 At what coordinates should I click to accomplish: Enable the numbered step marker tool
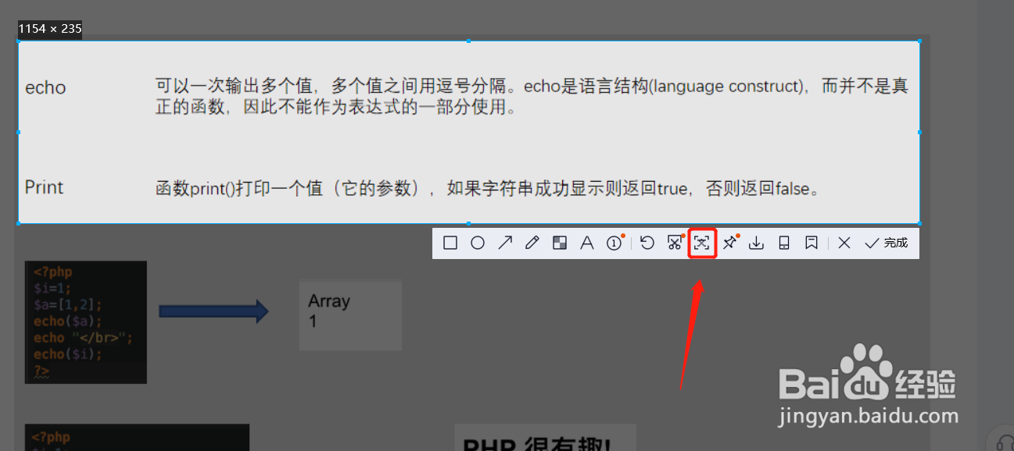coord(614,243)
